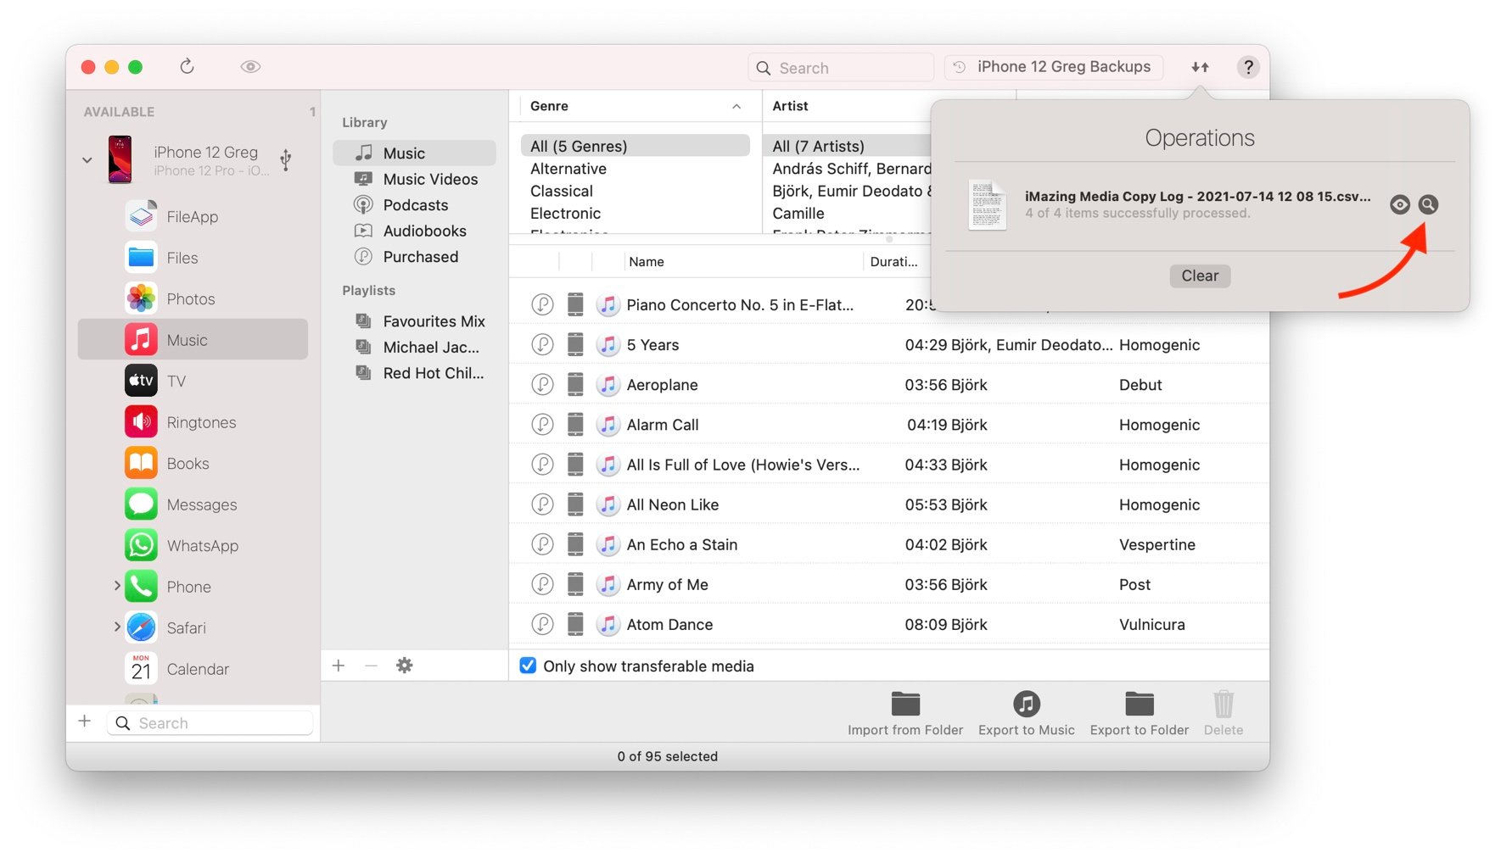1512x858 pixels.
Task: Open WhatsApp in sidebar
Action: pyautogui.click(x=193, y=546)
